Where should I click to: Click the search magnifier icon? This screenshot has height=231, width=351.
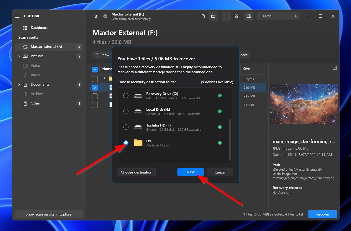(296, 16)
